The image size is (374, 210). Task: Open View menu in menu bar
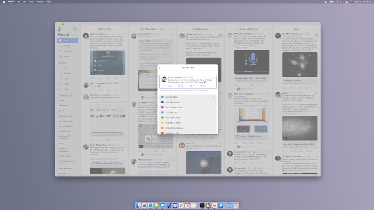(x=31, y=2)
